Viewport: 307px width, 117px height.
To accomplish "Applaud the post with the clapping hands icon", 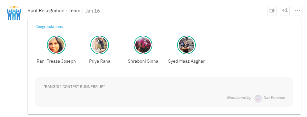I will pos(272,11).
